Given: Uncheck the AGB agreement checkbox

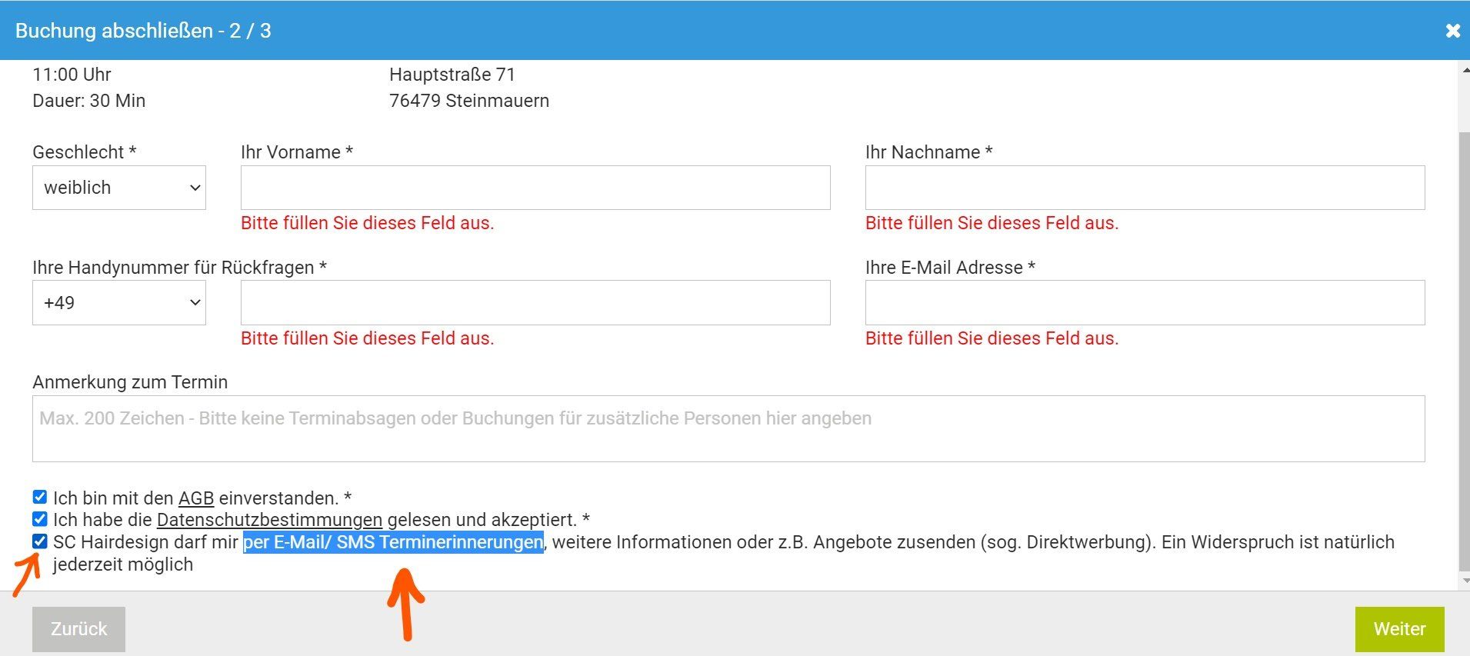Looking at the screenshot, I should (x=40, y=497).
